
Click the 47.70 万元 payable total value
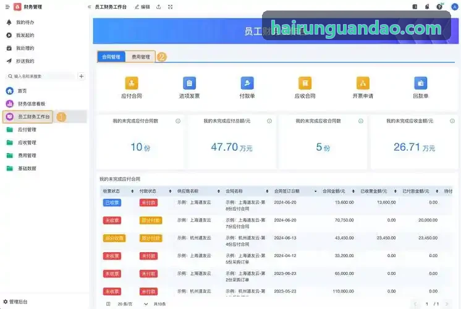coord(232,147)
